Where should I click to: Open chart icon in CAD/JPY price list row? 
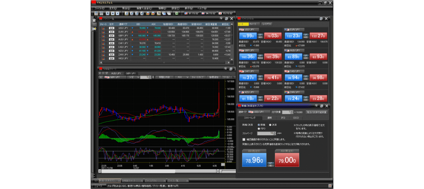coord(103,47)
